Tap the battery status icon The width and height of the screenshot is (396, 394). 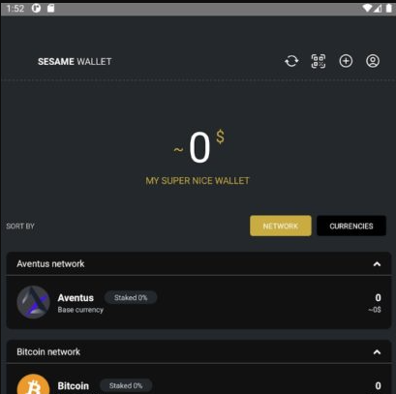(x=389, y=8)
